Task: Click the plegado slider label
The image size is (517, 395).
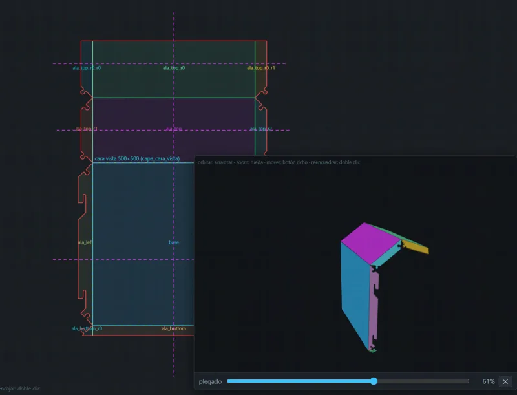Action: [210, 381]
